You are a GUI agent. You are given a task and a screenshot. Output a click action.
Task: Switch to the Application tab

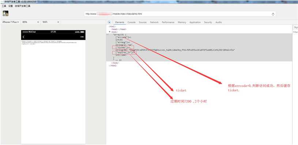[195, 22]
